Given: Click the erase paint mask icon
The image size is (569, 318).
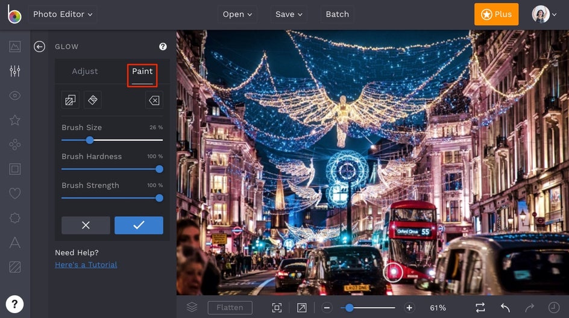Looking at the screenshot, I should click(x=154, y=100).
